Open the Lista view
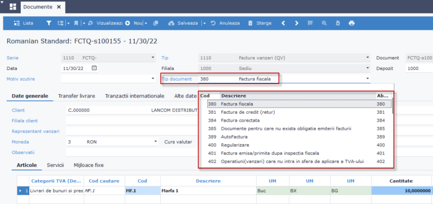This screenshot has width=433, height=204. click(24, 23)
